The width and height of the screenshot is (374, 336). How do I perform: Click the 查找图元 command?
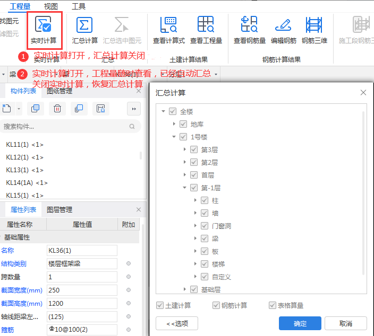point(10,21)
